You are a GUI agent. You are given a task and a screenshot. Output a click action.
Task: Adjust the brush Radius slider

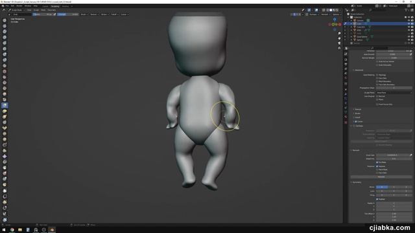[x=42, y=14]
